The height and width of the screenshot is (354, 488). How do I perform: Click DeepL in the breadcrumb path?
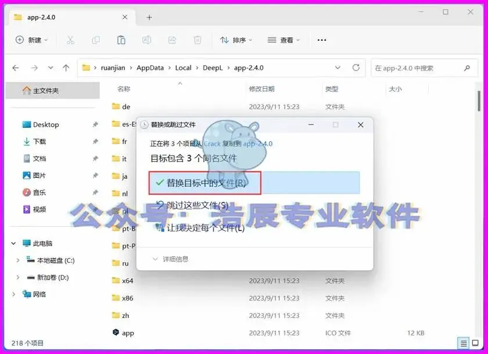[x=213, y=68]
